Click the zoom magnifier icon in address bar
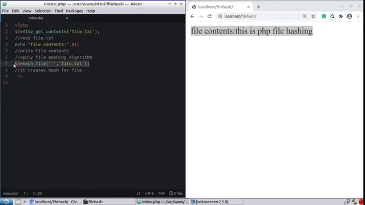Viewport: 365px width, 205px height. [x=305, y=17]
